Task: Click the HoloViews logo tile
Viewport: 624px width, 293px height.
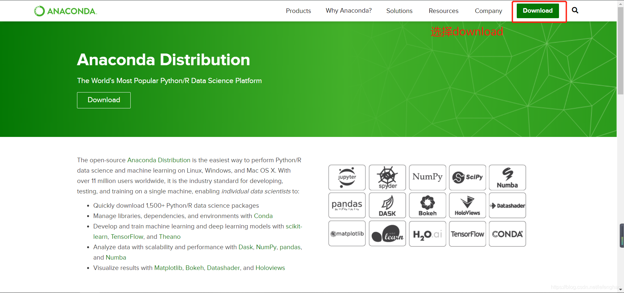Action: (x=467, y=205)
